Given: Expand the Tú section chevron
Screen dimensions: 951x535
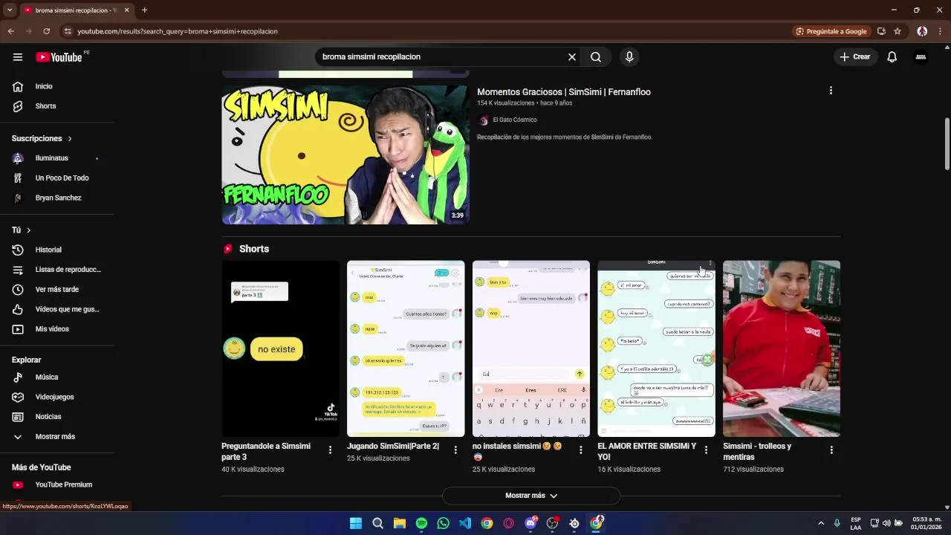Looking at the screenshot, I should 29,230.
